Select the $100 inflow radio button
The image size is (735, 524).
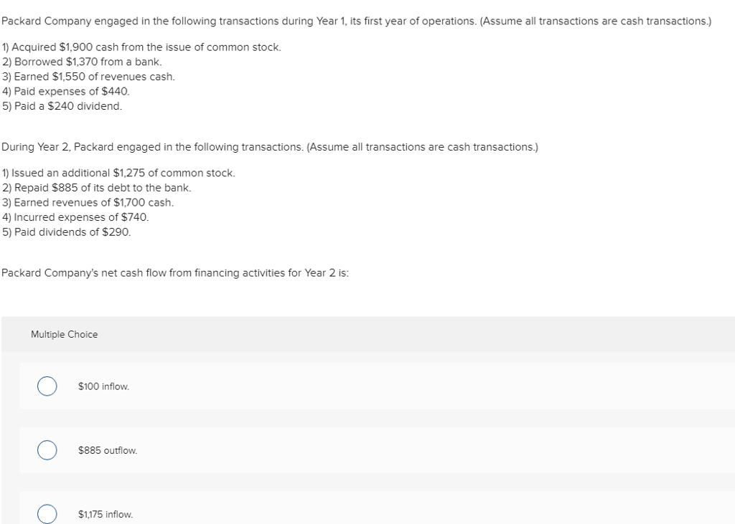point(47,386)
